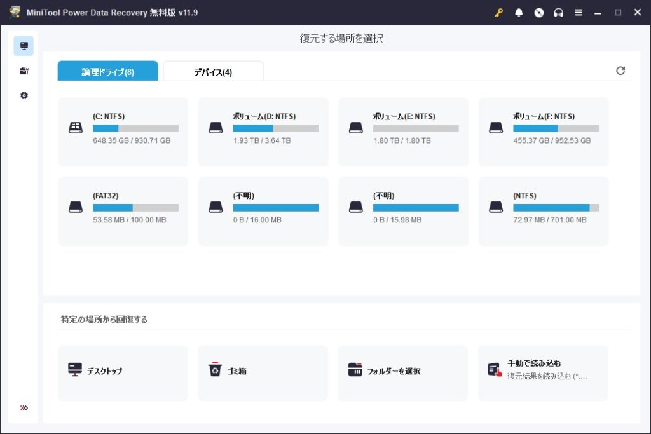Switch to the 論理ドライブ(8) tab
Viewport: 651px width, 434px height.
pyautogui.click(x=107, y=72)
